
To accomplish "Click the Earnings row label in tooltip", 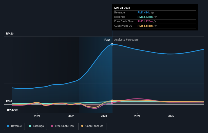I will click(120, 17).
